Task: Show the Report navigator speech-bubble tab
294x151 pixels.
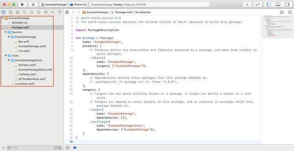Action: (60, 12)
